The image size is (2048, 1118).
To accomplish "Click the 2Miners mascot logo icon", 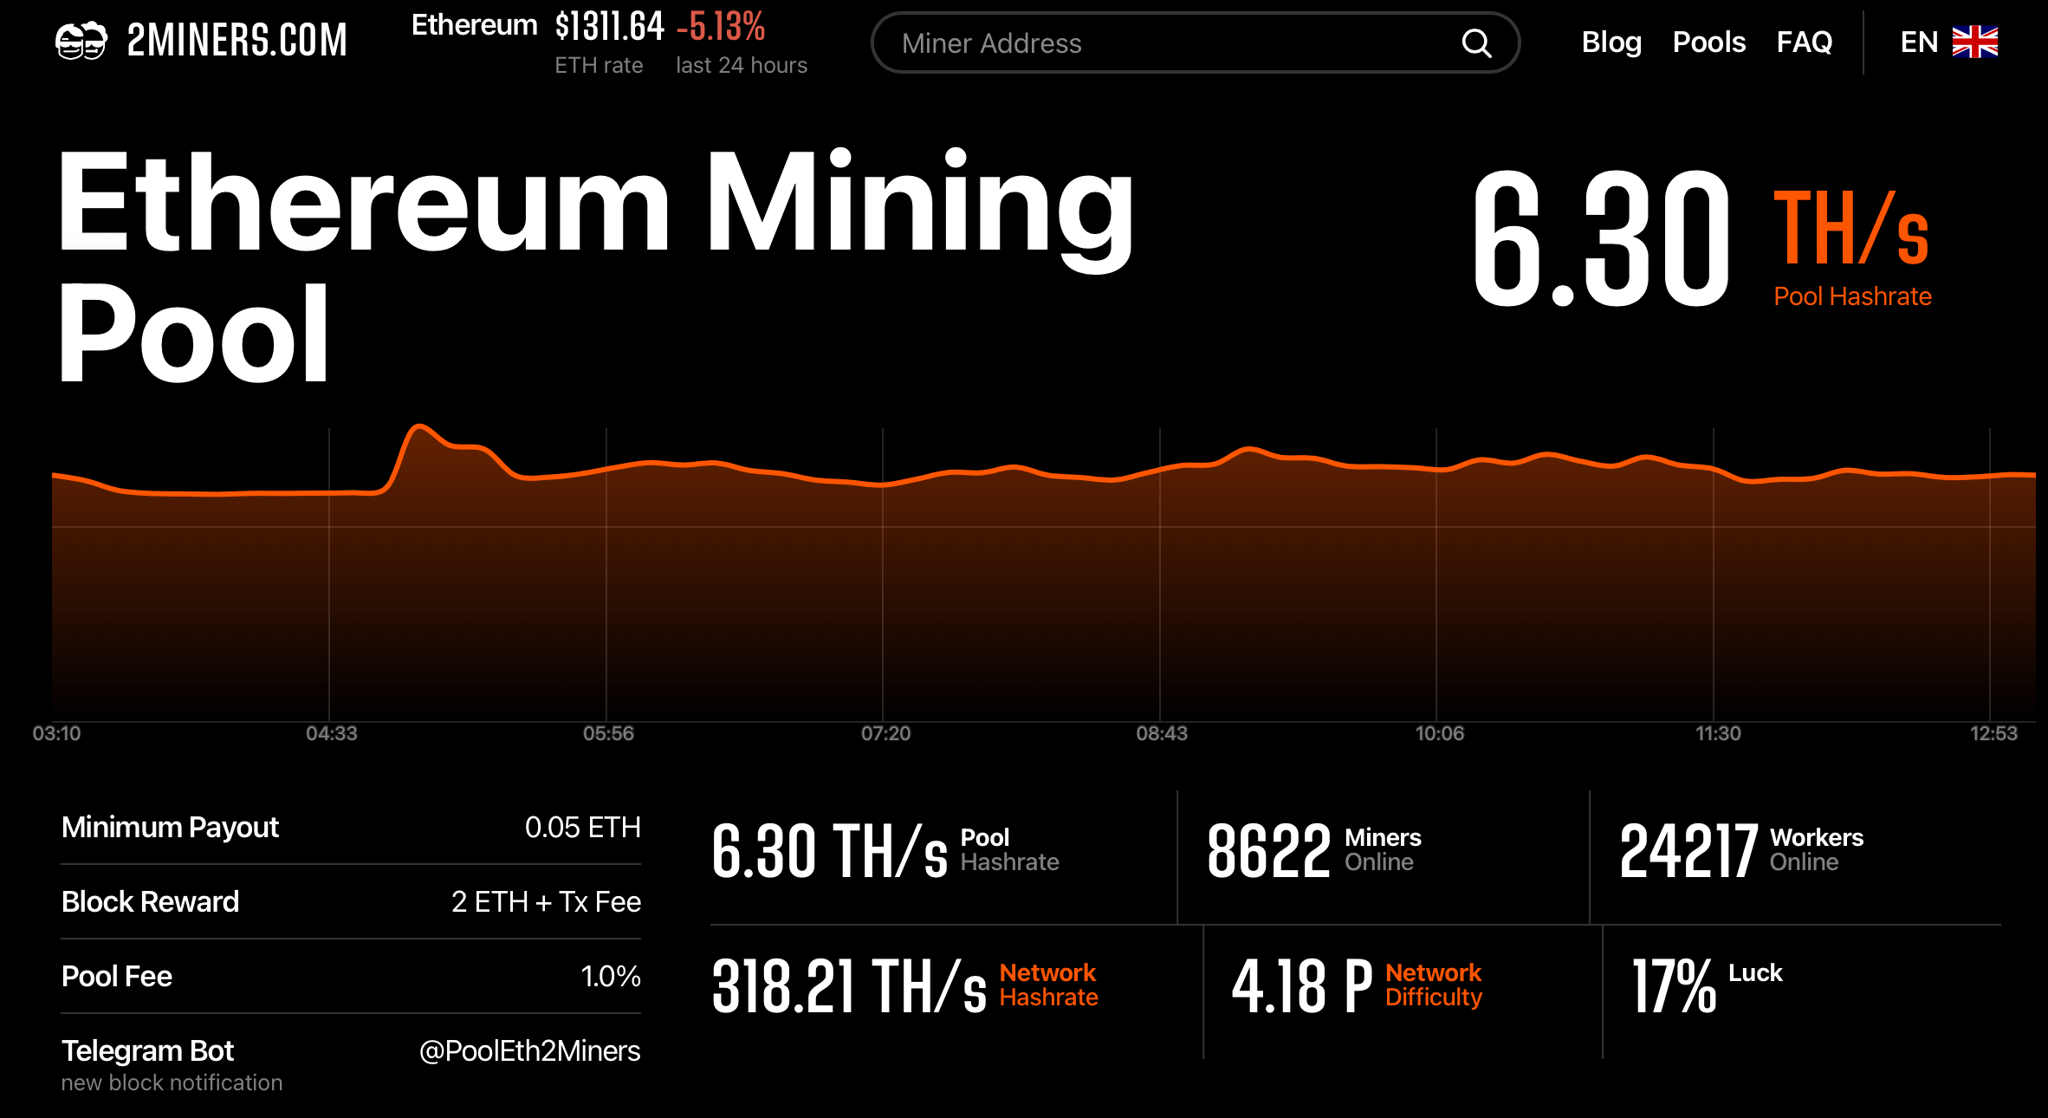I will click(x=81, y=41).
